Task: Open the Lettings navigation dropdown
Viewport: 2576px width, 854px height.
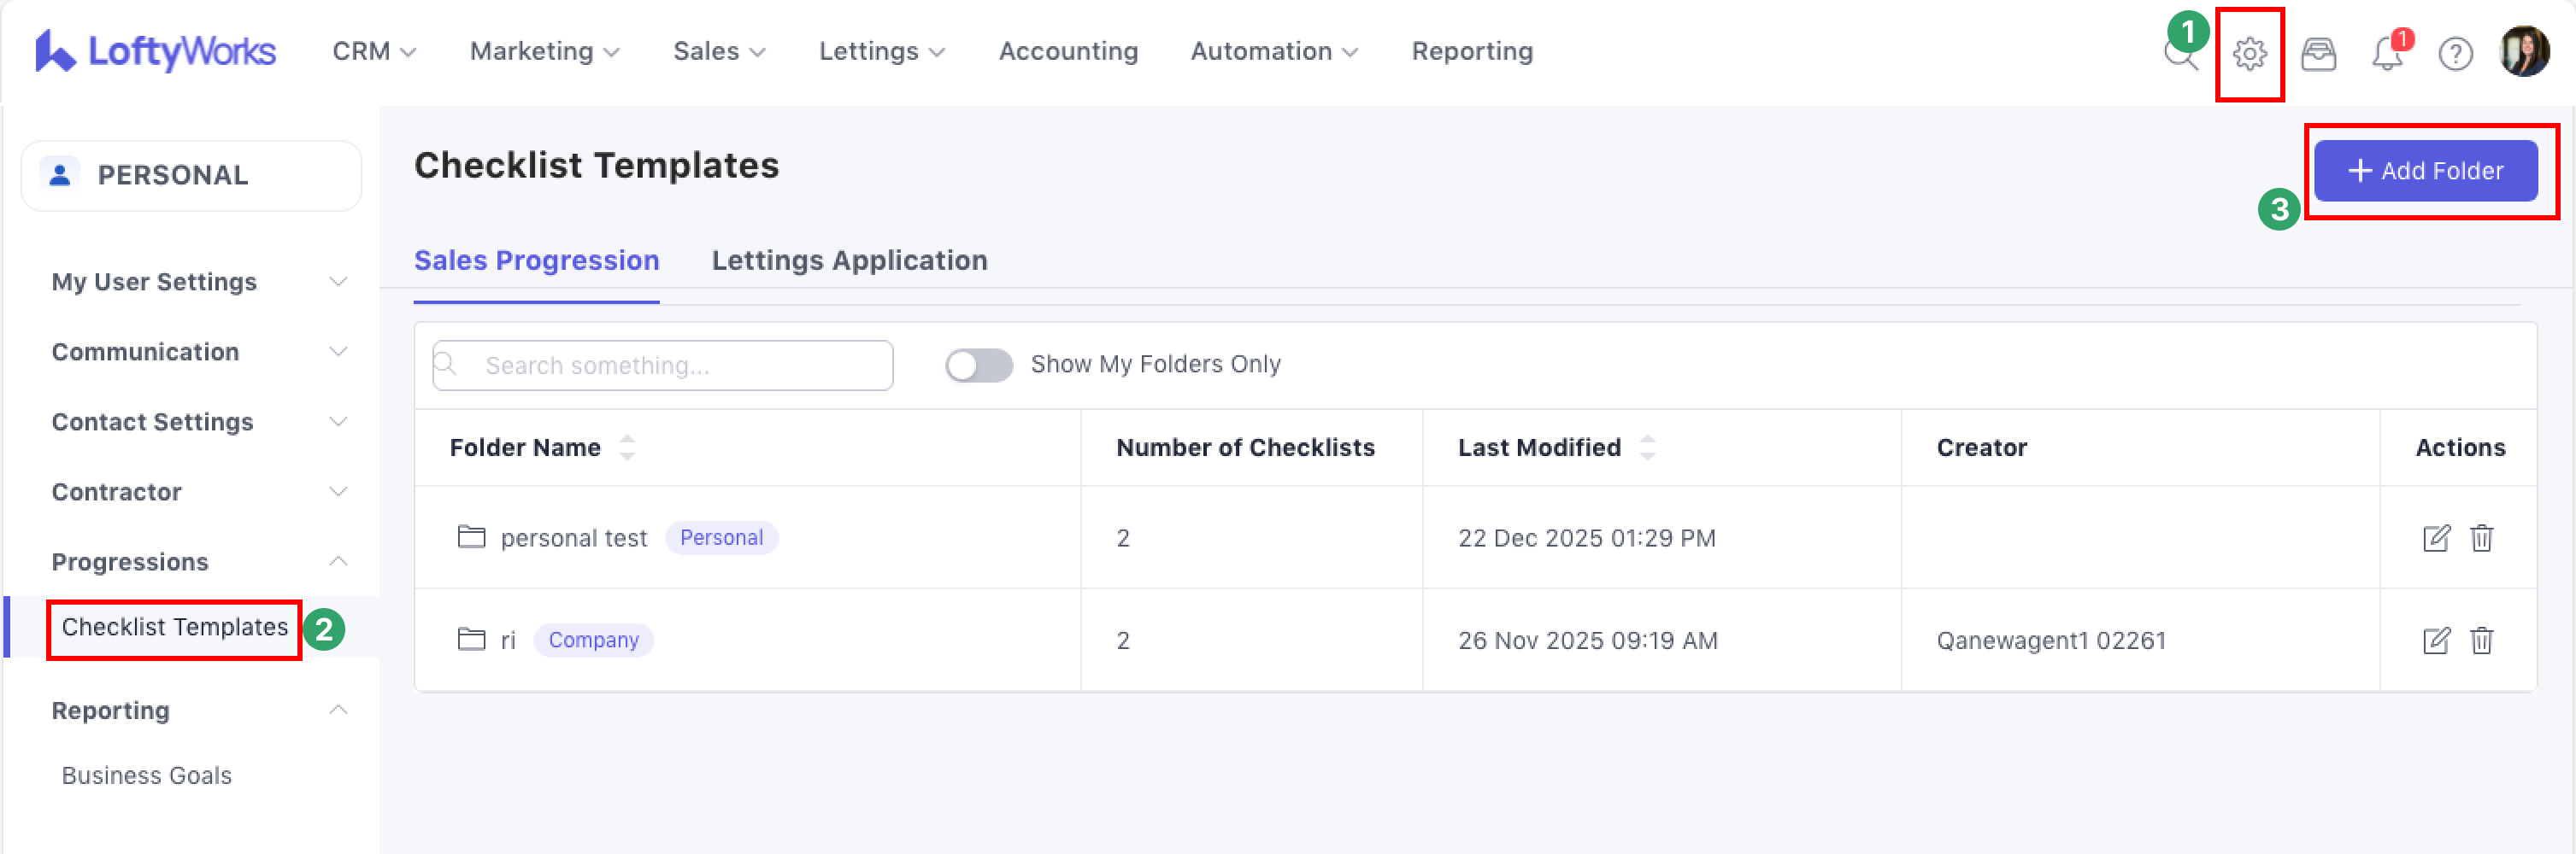Action: coord(881,51)
